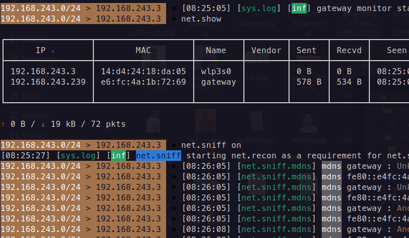
Task: Select the MAC column header
Action: tap(143, 50)
